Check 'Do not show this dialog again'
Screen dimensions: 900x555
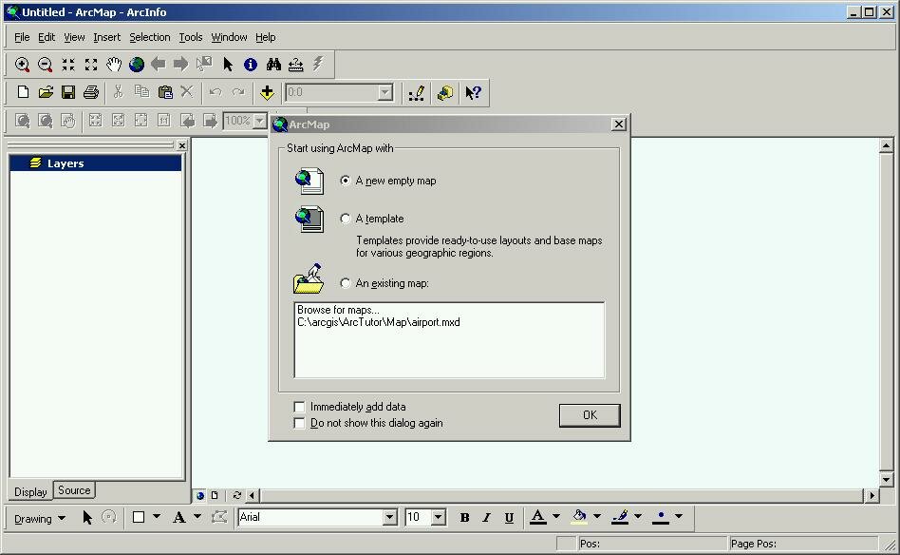[299, 424]
